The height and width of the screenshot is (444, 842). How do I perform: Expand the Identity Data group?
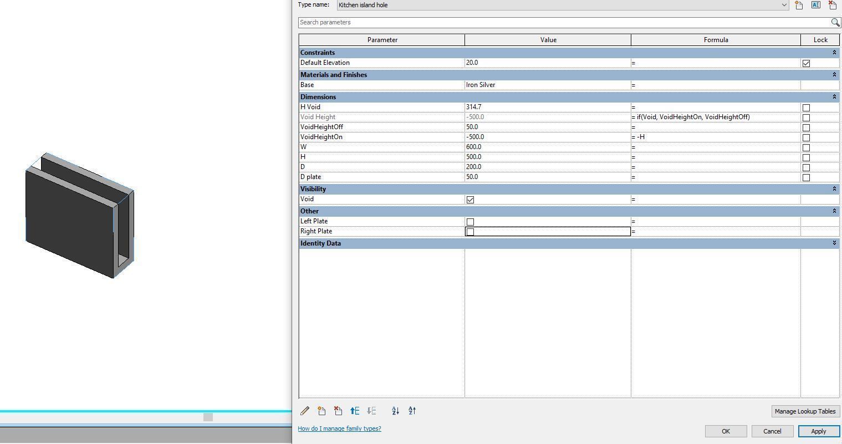coord(834,243)
